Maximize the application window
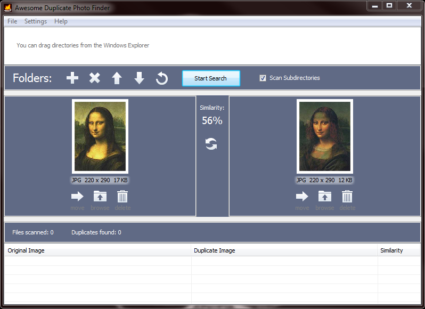The height and width of the screenshot is (309, 425). [x=389, y=6]
